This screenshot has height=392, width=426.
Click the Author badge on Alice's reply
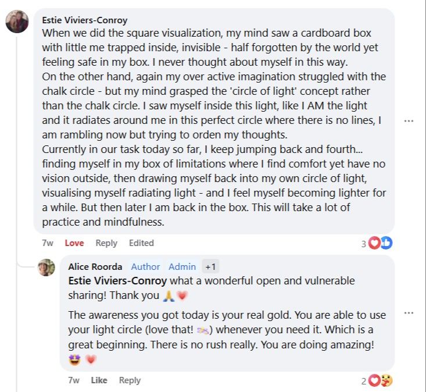145,266
